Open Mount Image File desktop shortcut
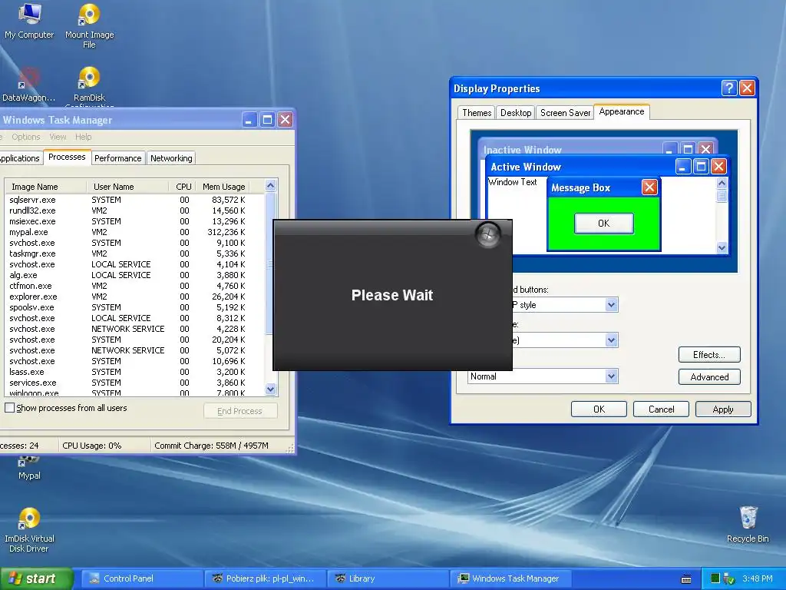The image size is (786, 590). (89, 26)
